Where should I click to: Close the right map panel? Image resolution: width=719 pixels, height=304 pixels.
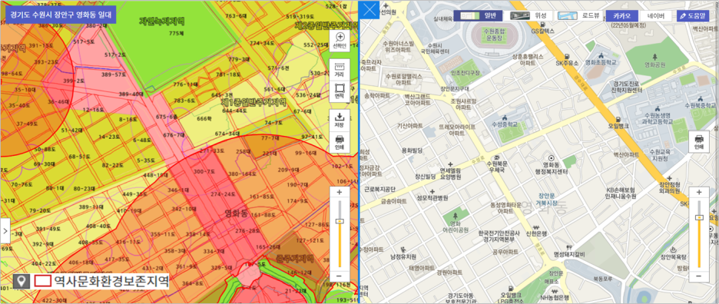[x=369, y=10]
